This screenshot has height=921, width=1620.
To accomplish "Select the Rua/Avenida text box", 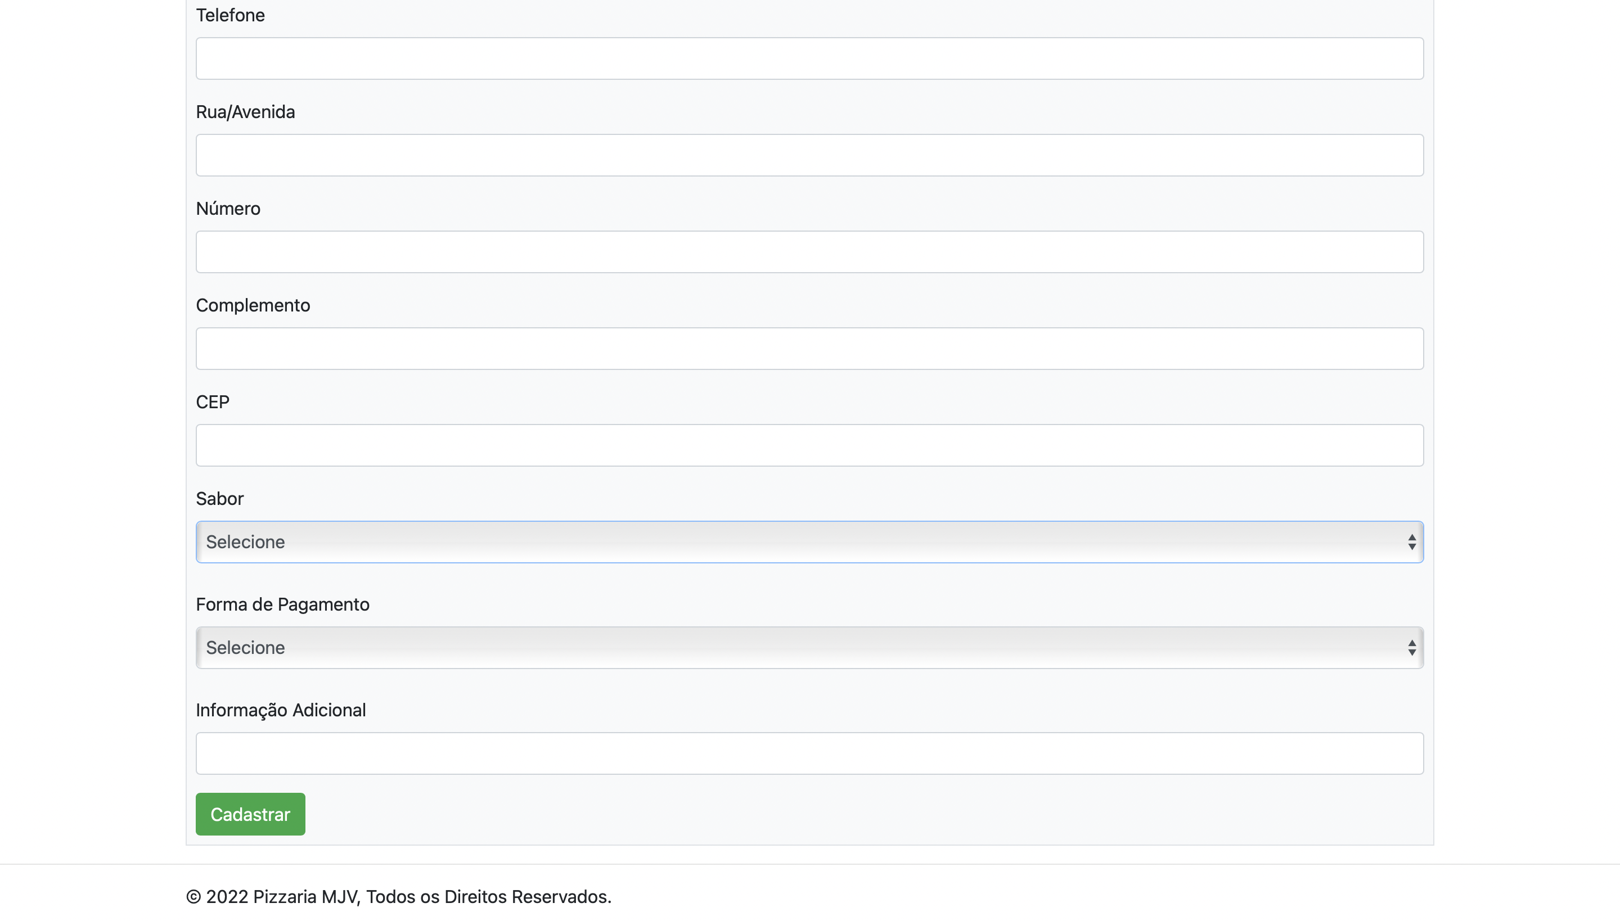I will (810, 155).
